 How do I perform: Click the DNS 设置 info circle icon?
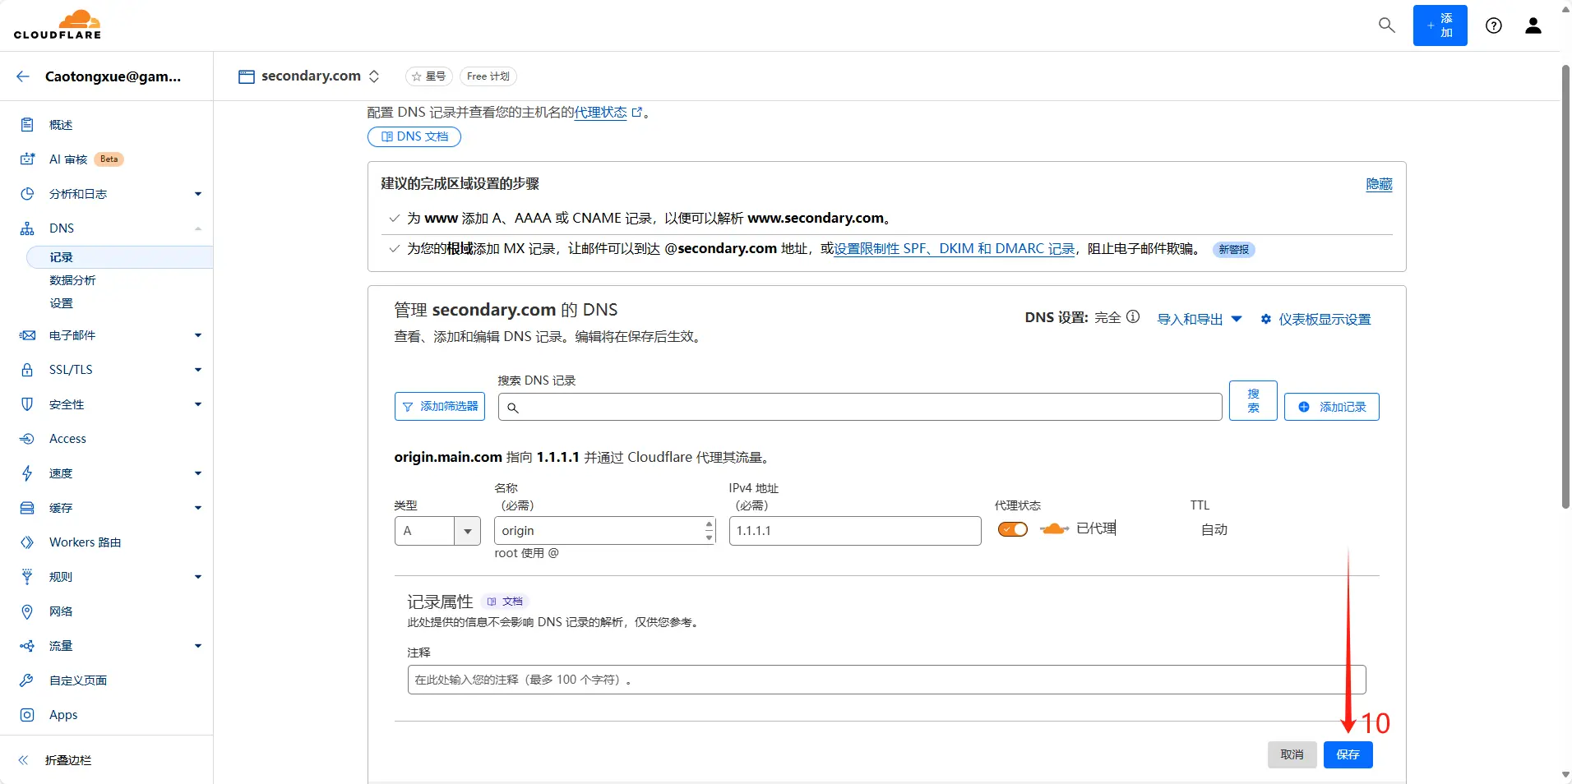tap(1133, 316)
